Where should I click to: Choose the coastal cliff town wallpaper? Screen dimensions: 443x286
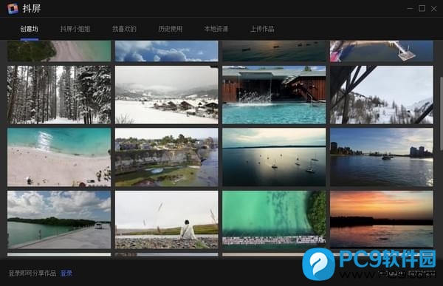[167, 157]
